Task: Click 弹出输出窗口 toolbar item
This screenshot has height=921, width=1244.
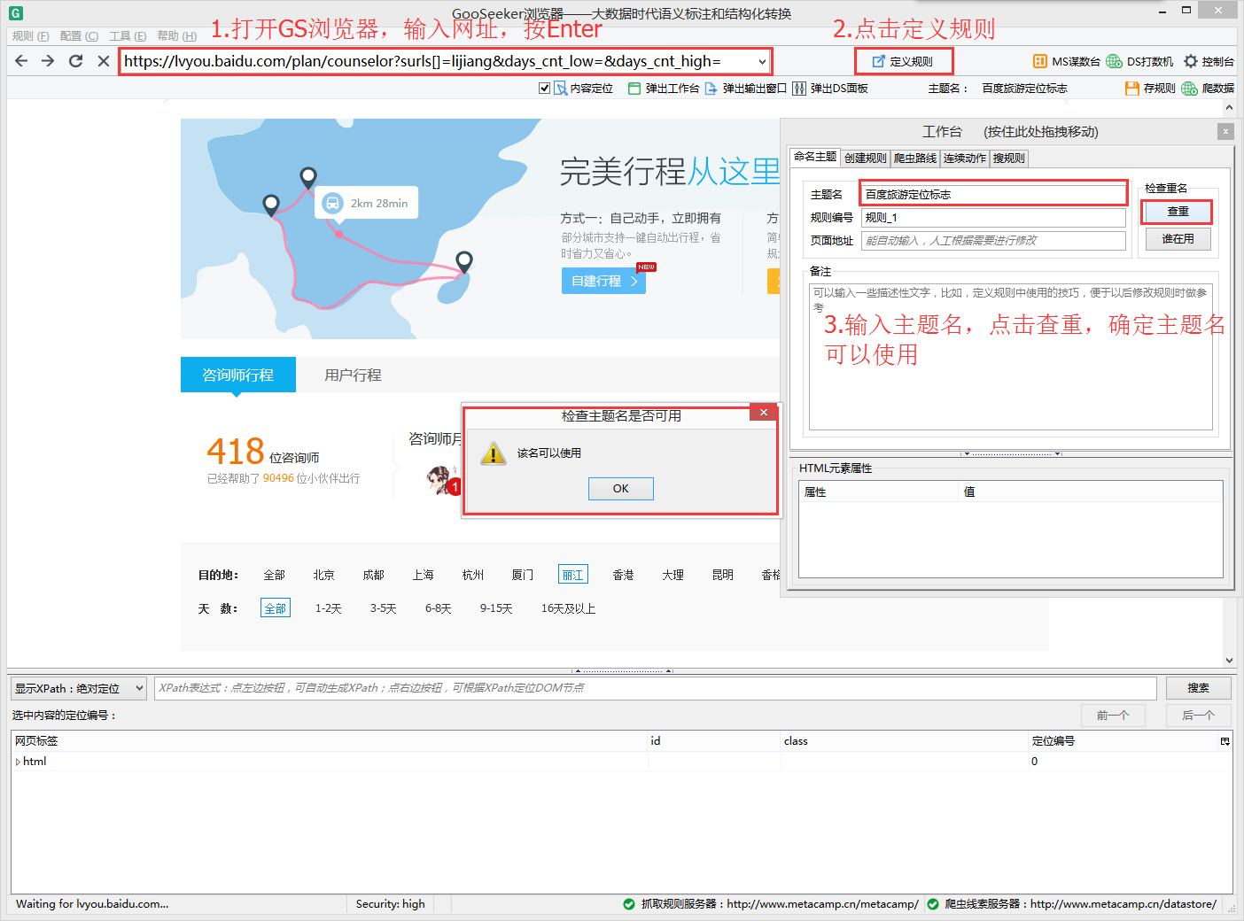Action: click(746, 88)
